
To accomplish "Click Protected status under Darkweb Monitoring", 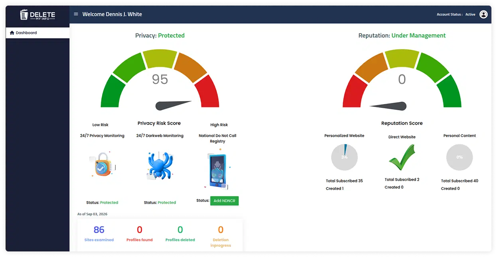I will coord(167,202).
